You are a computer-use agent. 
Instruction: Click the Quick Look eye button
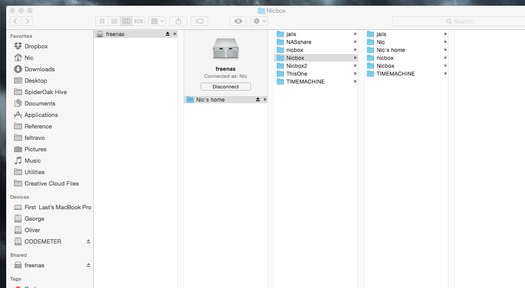click(x=238, y=21)
